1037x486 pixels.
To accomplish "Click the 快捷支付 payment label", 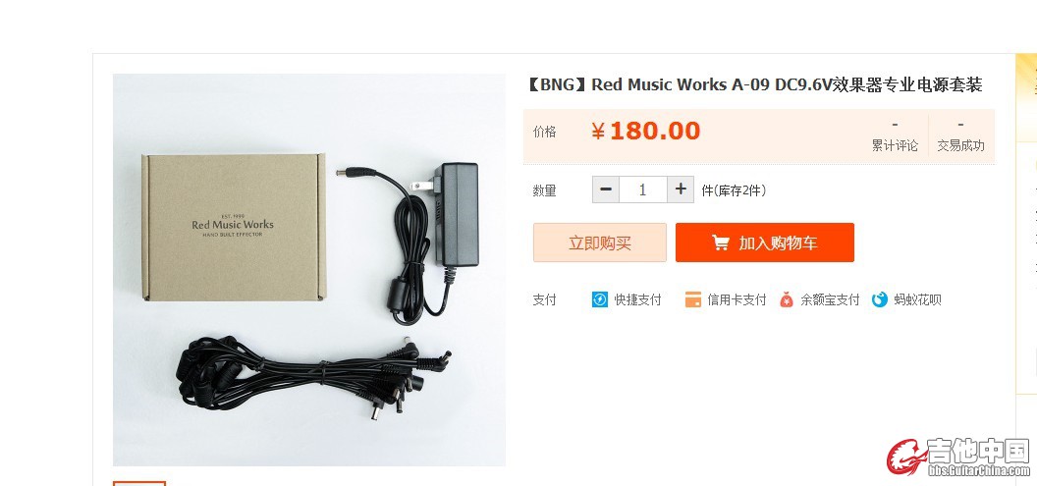I will tap(637, 299).
